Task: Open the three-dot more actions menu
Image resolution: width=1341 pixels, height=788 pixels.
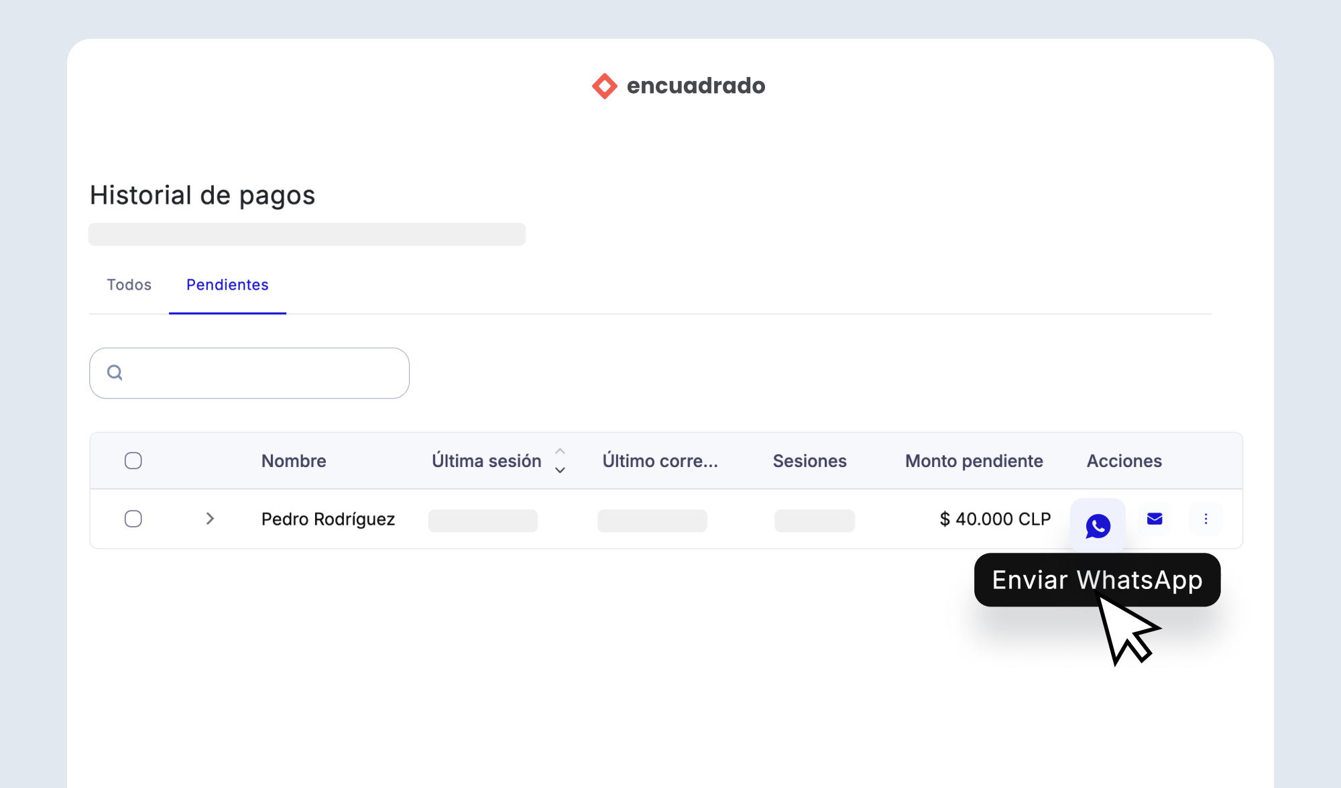Action: [x=1206, y=519]
